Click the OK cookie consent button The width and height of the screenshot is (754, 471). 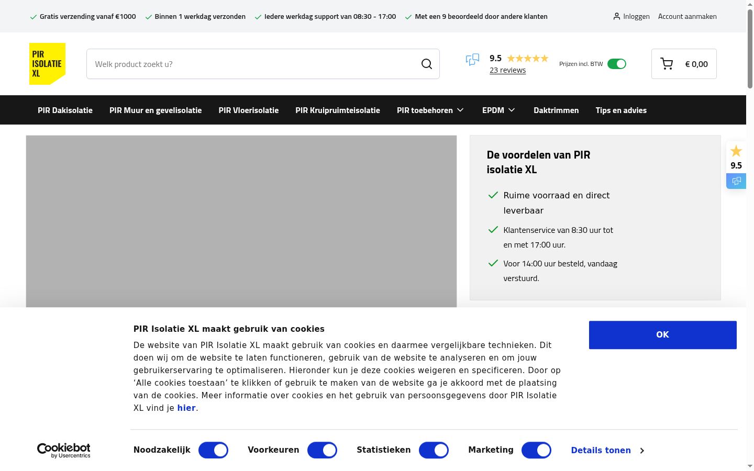point(663,335)
